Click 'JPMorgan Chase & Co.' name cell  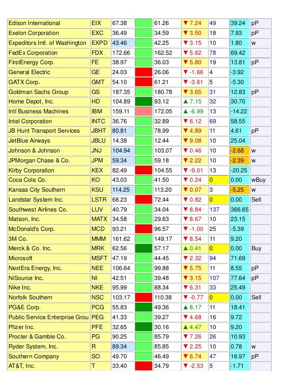[x=49, y=161]
